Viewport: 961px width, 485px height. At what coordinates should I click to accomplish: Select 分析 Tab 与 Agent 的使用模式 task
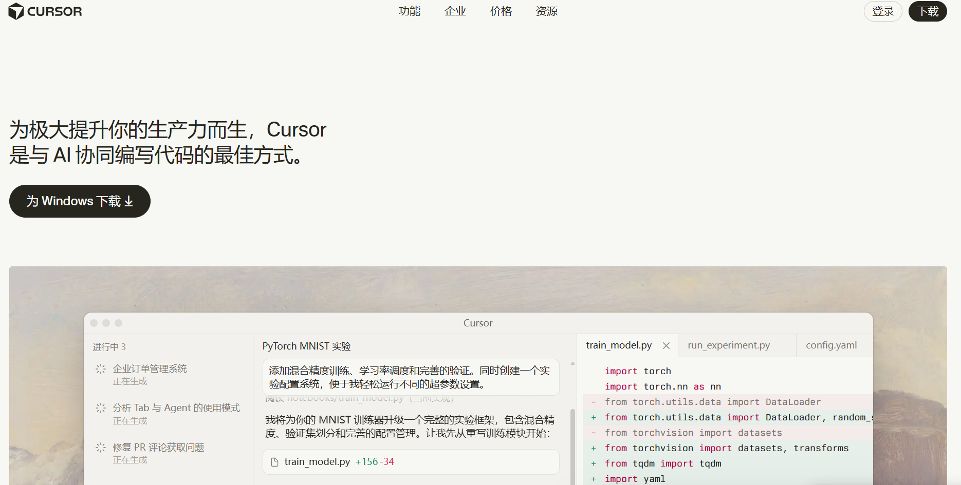click(176, 408)
